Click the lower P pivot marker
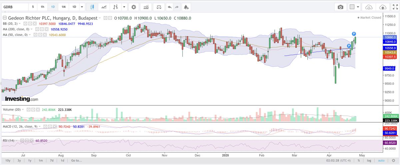Viewport: 400px width, 165px height. tap(349, 45)
